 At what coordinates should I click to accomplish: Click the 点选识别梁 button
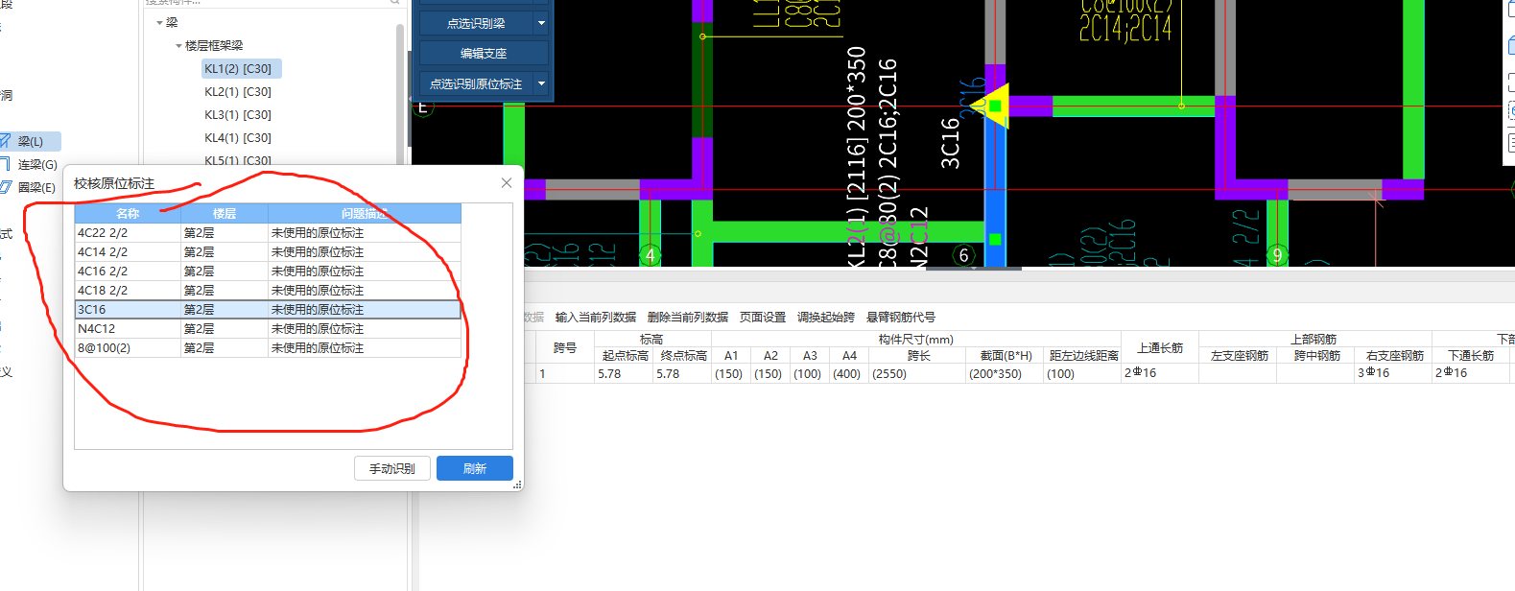click(477, 23)
